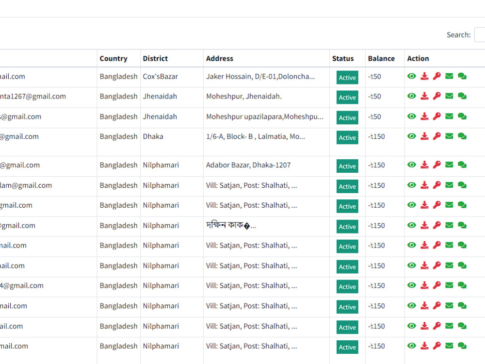The width and height of the screenshot is (485, 364).
Task: Envelope icon for lam@gmail.com row
Action: point(449,185)
